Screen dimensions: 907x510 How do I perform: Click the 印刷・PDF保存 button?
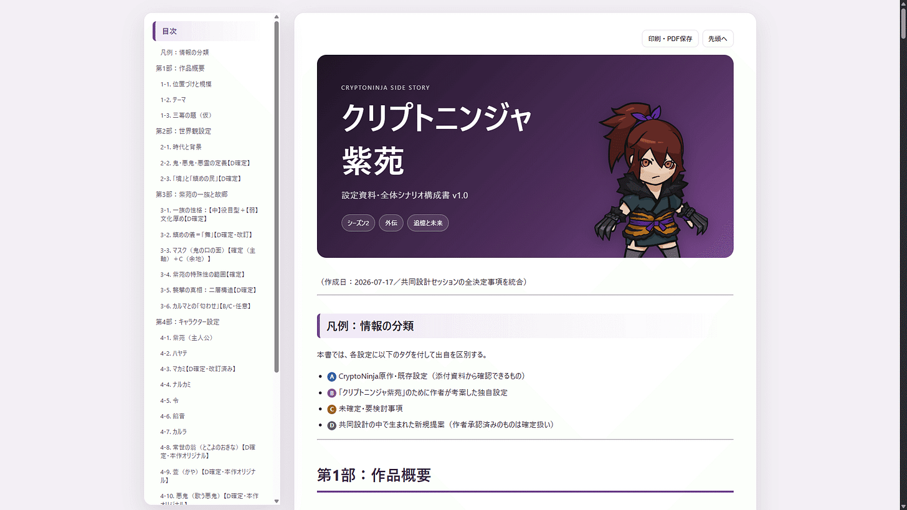(x=670, y=39)
